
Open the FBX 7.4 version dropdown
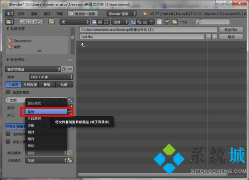coord(51,77)
